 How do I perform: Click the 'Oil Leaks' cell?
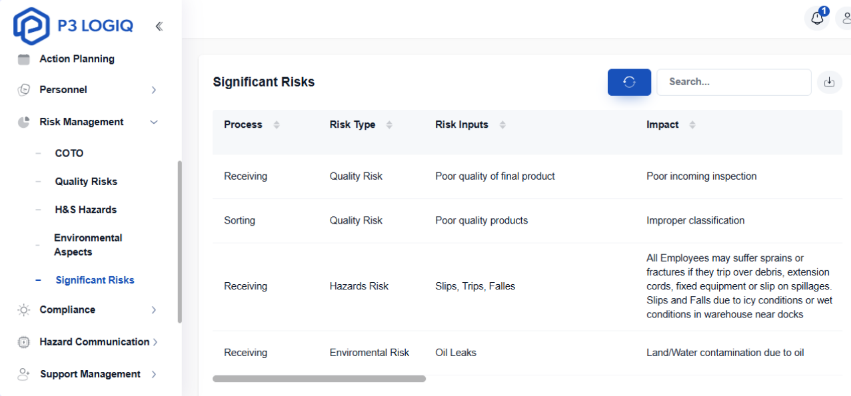(x=456, y=353)
